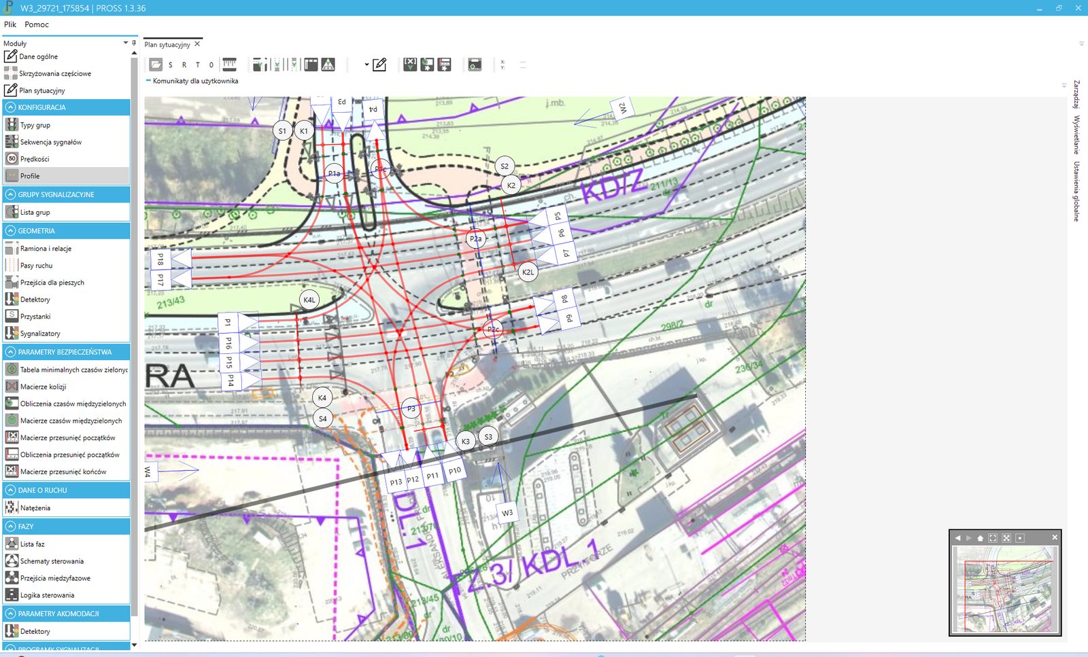Open Ustawienia globalne side tab

pyautogui.click(x=1076, y=192)
